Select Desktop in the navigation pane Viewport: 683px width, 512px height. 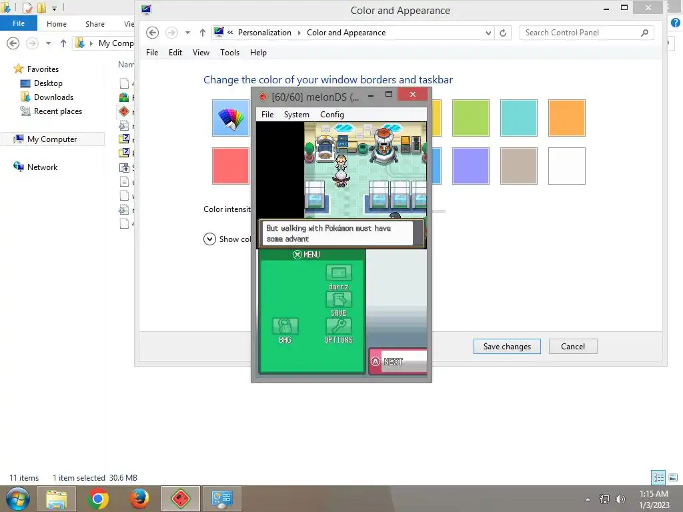coord(48,83)
